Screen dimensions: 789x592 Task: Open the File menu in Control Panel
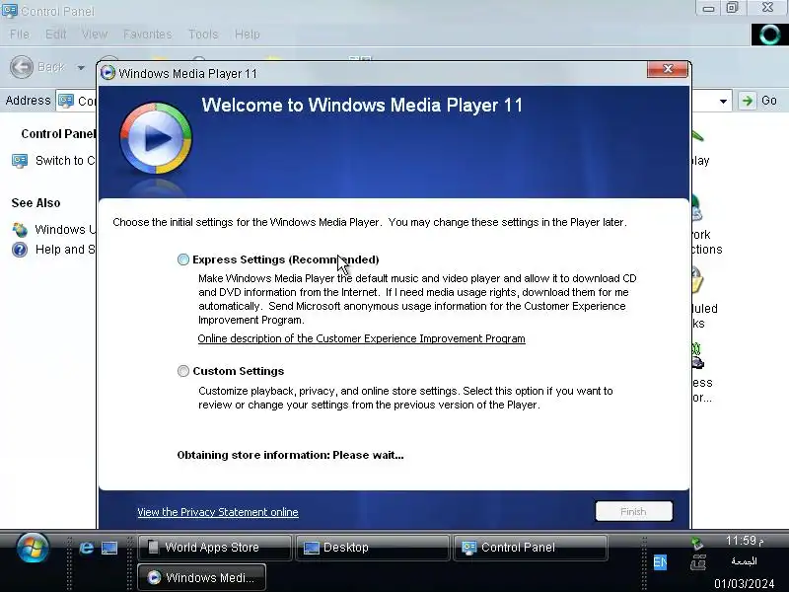20,35
